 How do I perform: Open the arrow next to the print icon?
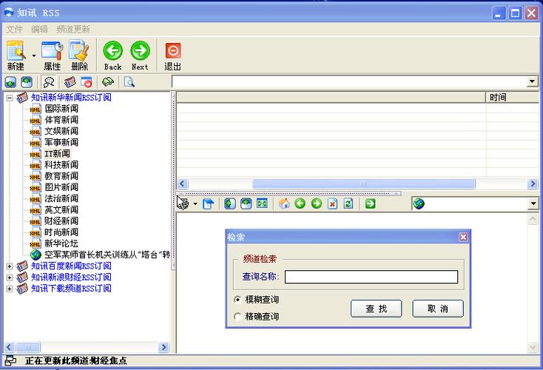coord(195,203)
